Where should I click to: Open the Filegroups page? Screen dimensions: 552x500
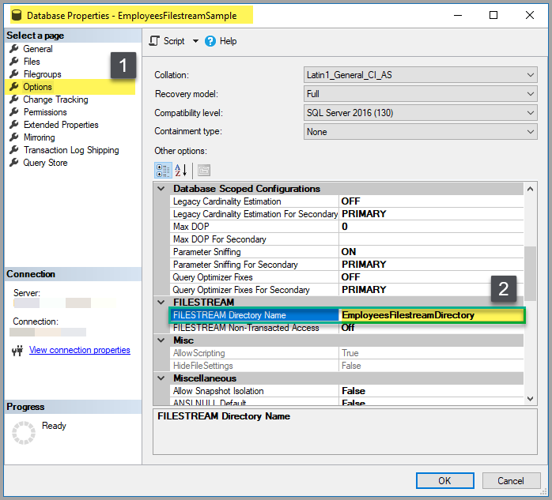(x=42, y=74)
